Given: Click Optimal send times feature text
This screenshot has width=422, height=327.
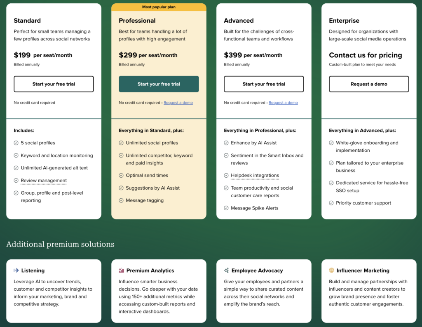Looking at the screenshot, I should pyautogui.click(x=147, y=175).
